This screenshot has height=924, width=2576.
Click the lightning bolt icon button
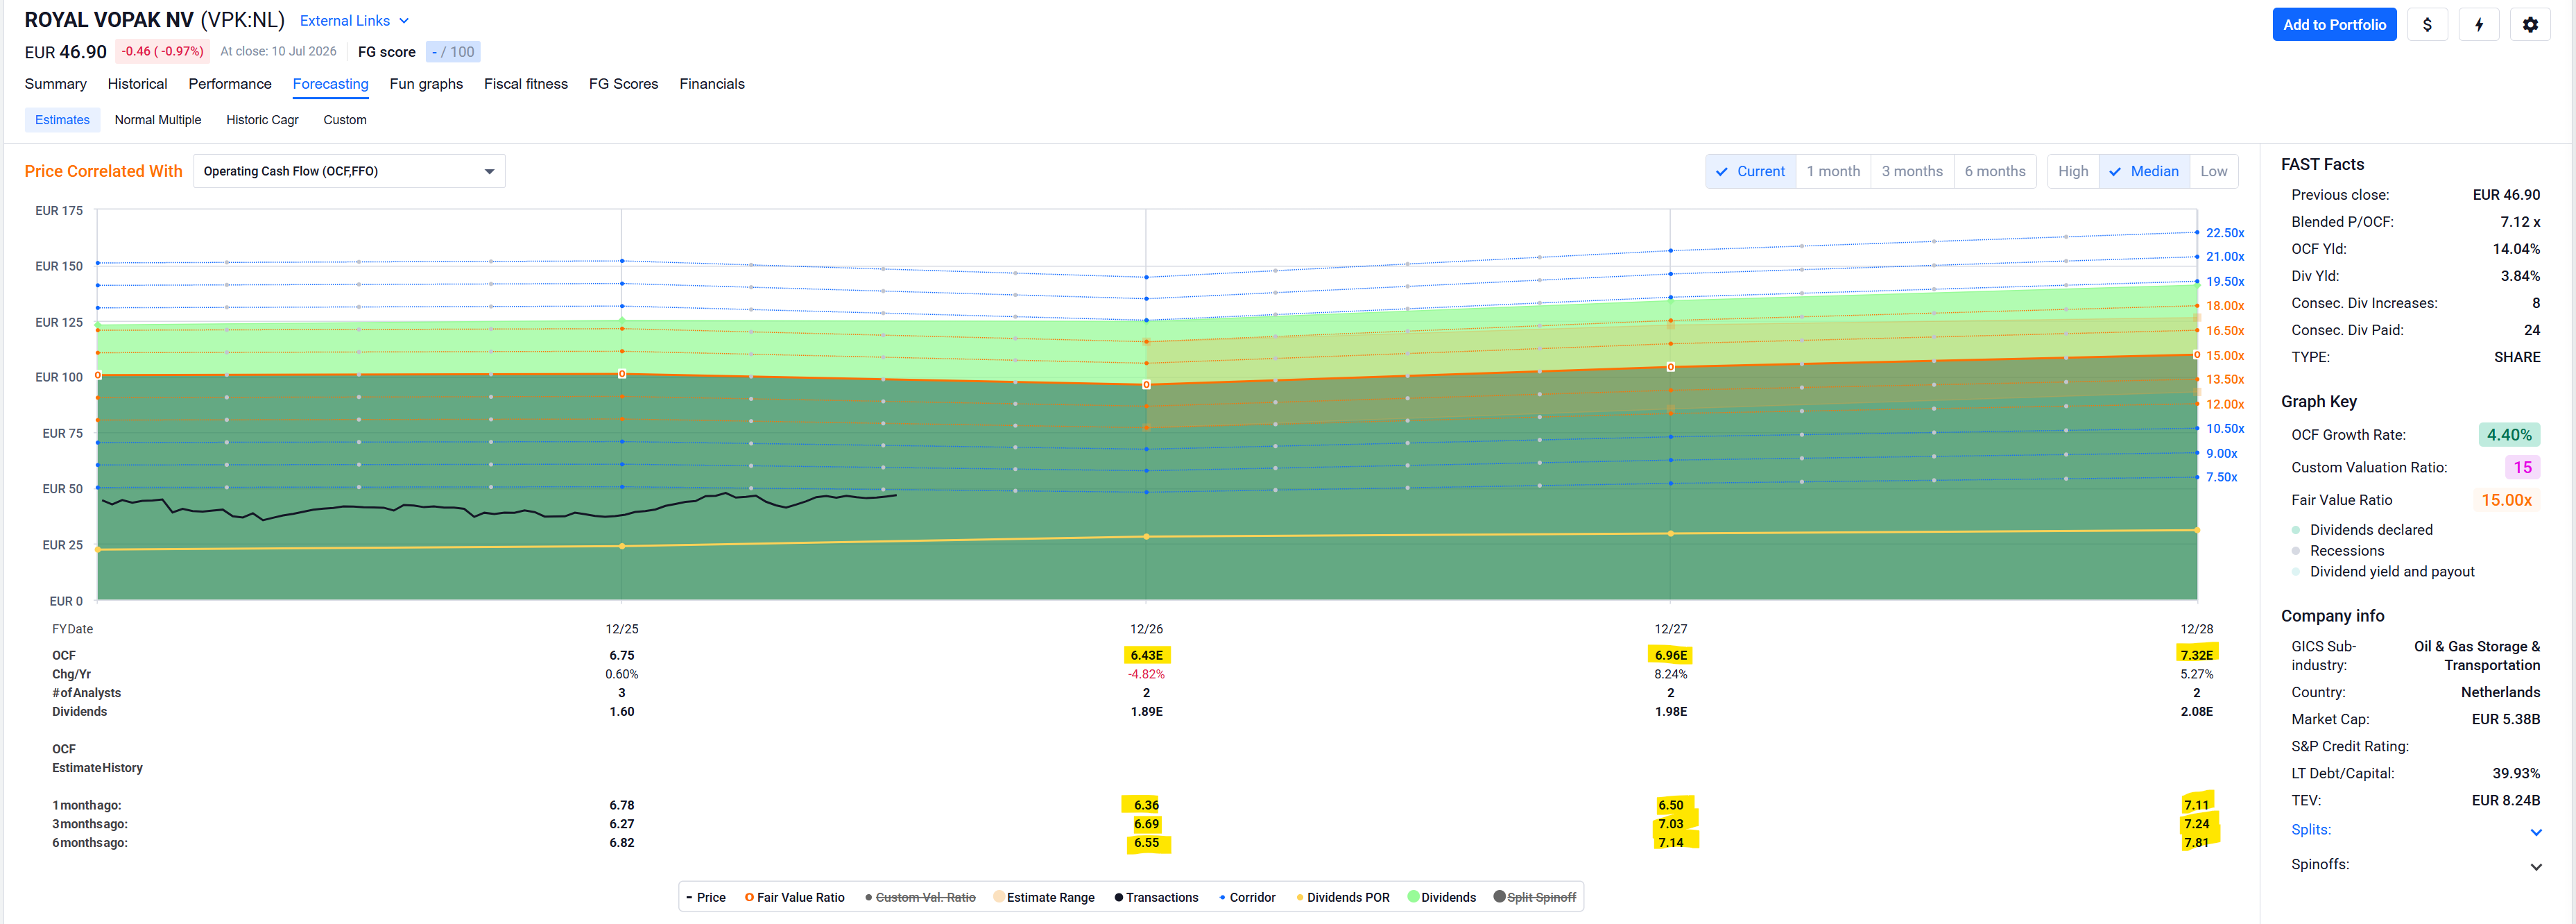point(2478,25)
